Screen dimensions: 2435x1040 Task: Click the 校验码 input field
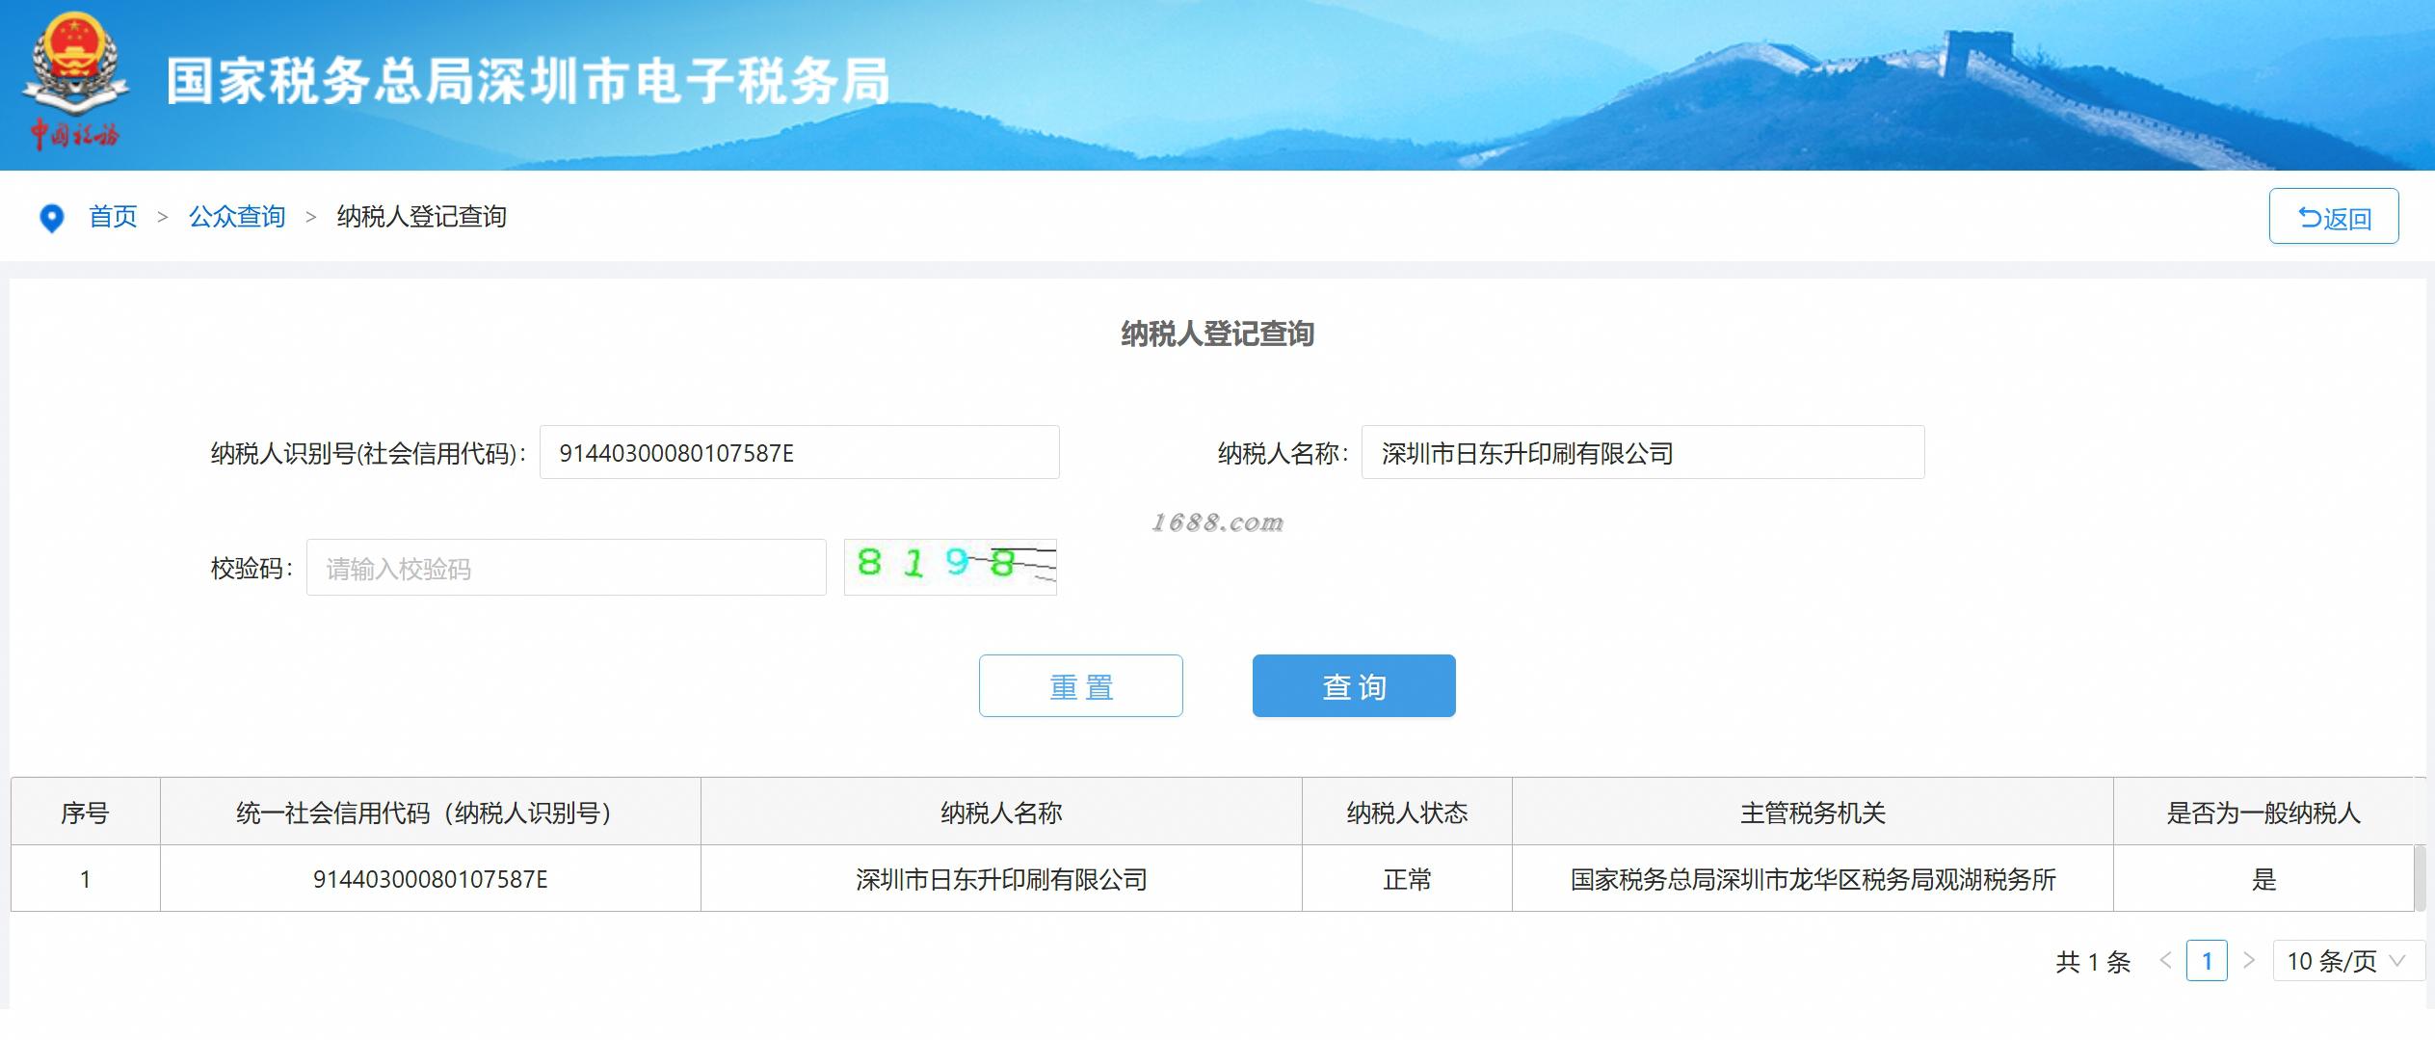click(x=566, y=568)
